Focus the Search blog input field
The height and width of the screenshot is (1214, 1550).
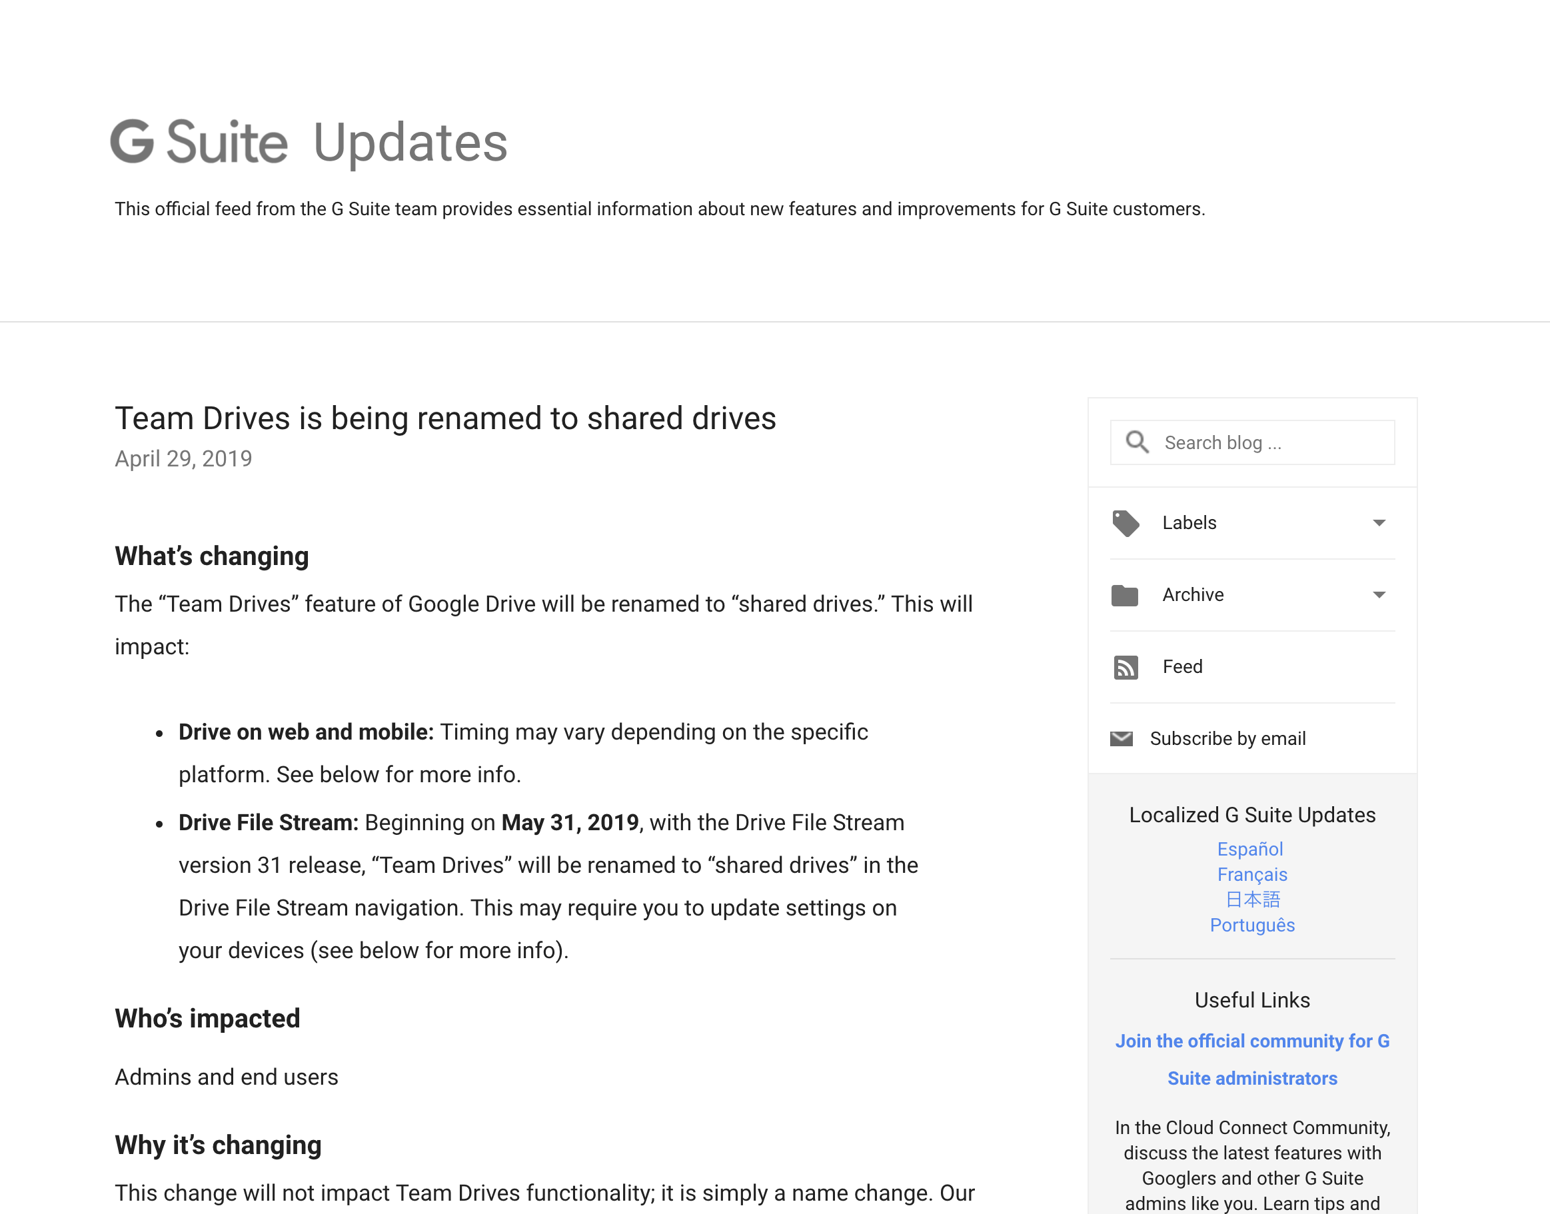click(1252, 442)
